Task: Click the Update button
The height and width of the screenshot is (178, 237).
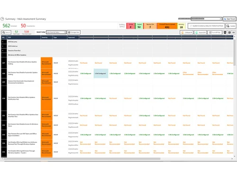Action: (x=231, y=26)
